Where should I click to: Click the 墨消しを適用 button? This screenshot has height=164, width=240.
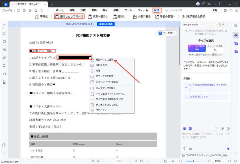coord(106,24)
